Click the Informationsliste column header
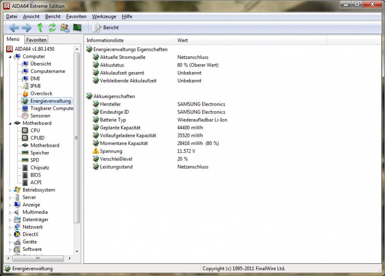The height and width of the screenshot is (276, 385). [x=129, y=40]
